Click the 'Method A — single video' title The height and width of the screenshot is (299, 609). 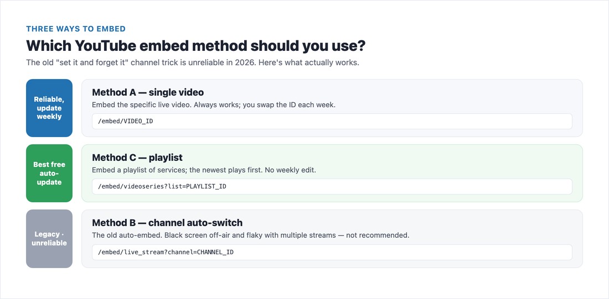tap(148, 92)
